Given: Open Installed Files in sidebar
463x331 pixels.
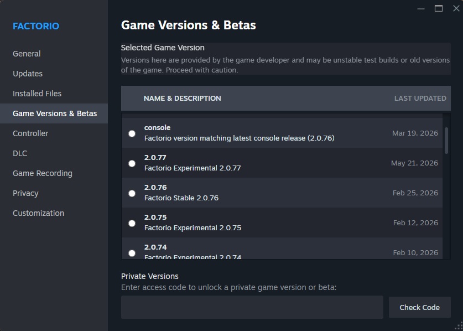Looking at the screenshot, I should click(54, 94).
